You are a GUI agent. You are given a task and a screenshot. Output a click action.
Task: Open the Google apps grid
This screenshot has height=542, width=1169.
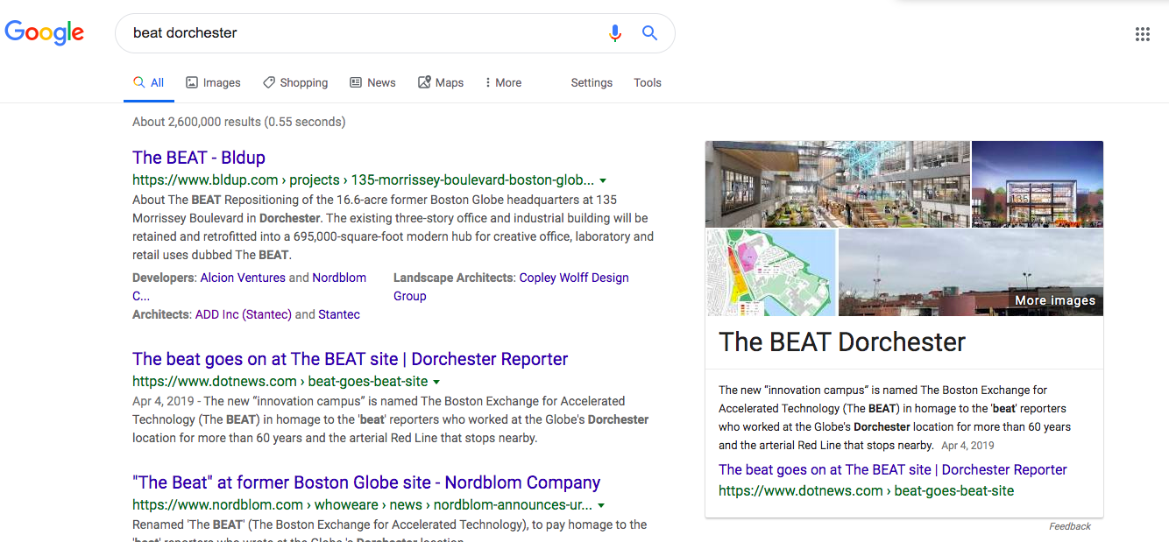[x=1143, y=34]
